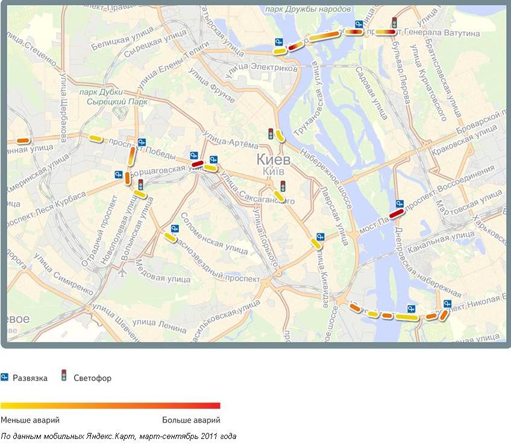Viewport: 511px width, 445px height.
Task: Select traffic light icon beside Набережное шоссе, north of Киев
Action: click(x=271, y=134)
